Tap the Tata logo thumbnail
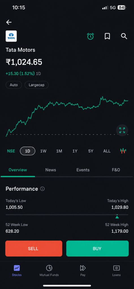 click(11, 36)
